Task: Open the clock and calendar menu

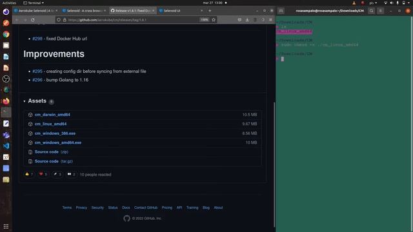Action: (213, 3)
